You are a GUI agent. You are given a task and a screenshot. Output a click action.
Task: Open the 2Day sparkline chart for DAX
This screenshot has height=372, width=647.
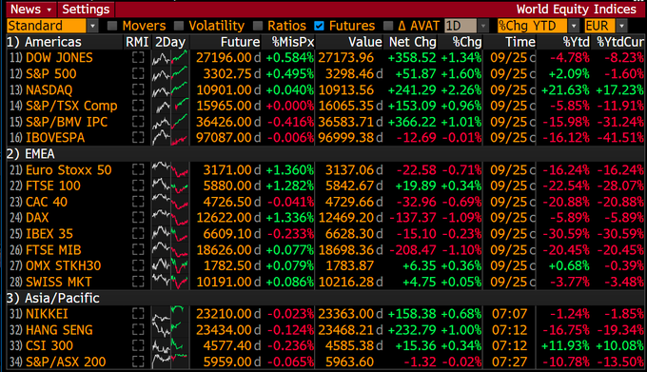coord(170,218)
